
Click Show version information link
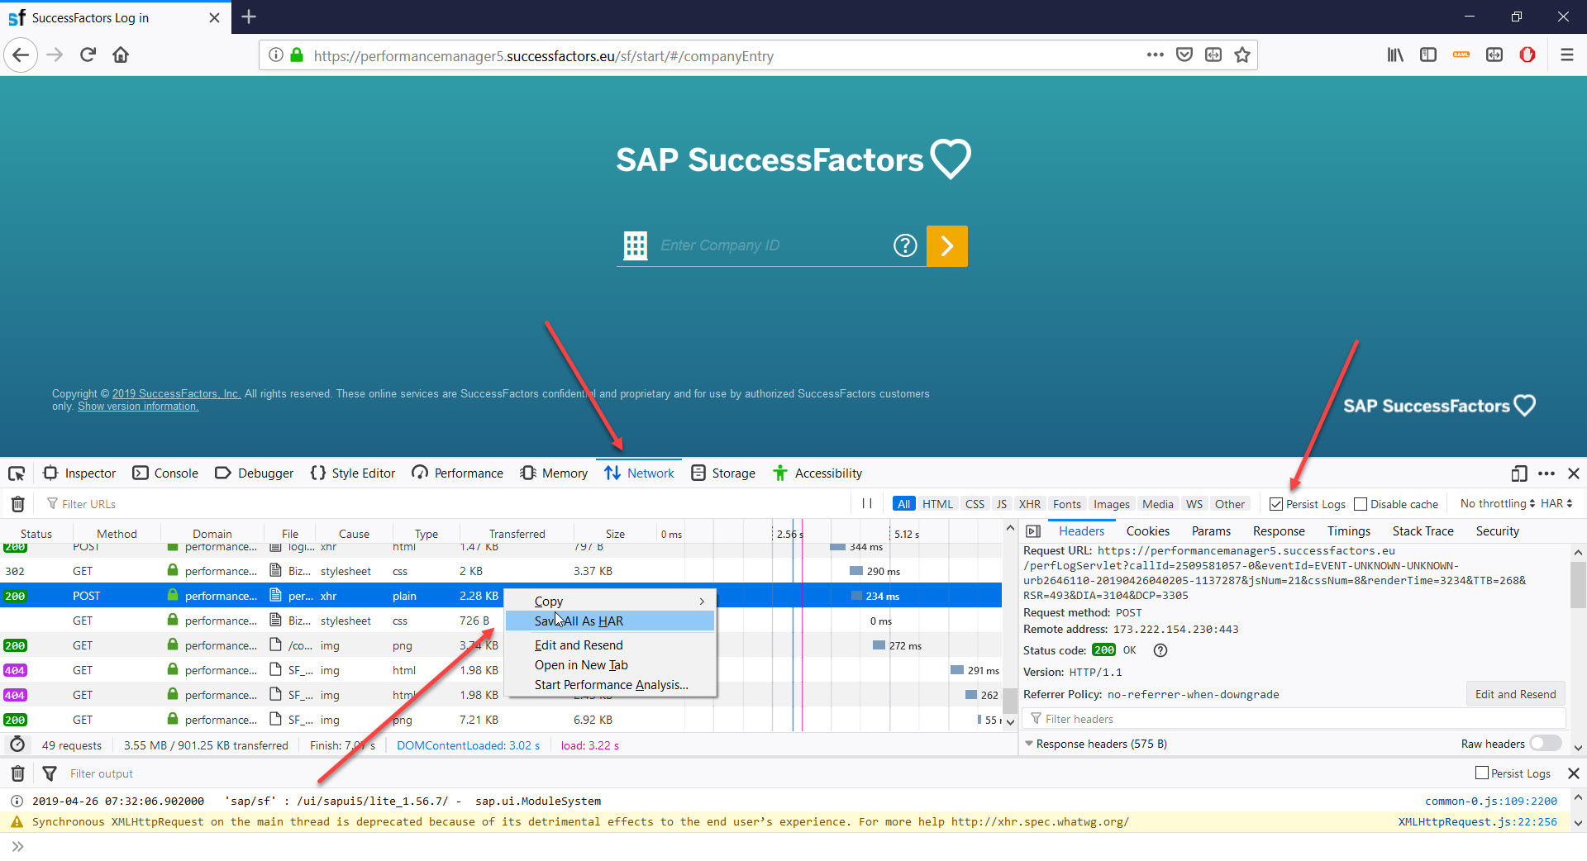[x=138, y=407]
